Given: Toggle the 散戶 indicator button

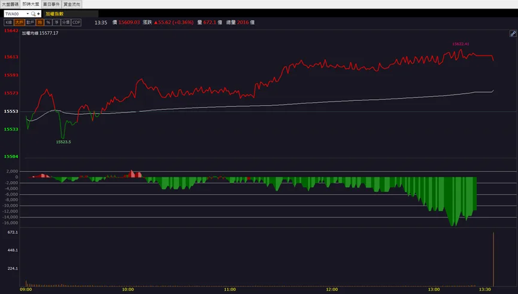Looking at the screenshot, I should point(30,23).
